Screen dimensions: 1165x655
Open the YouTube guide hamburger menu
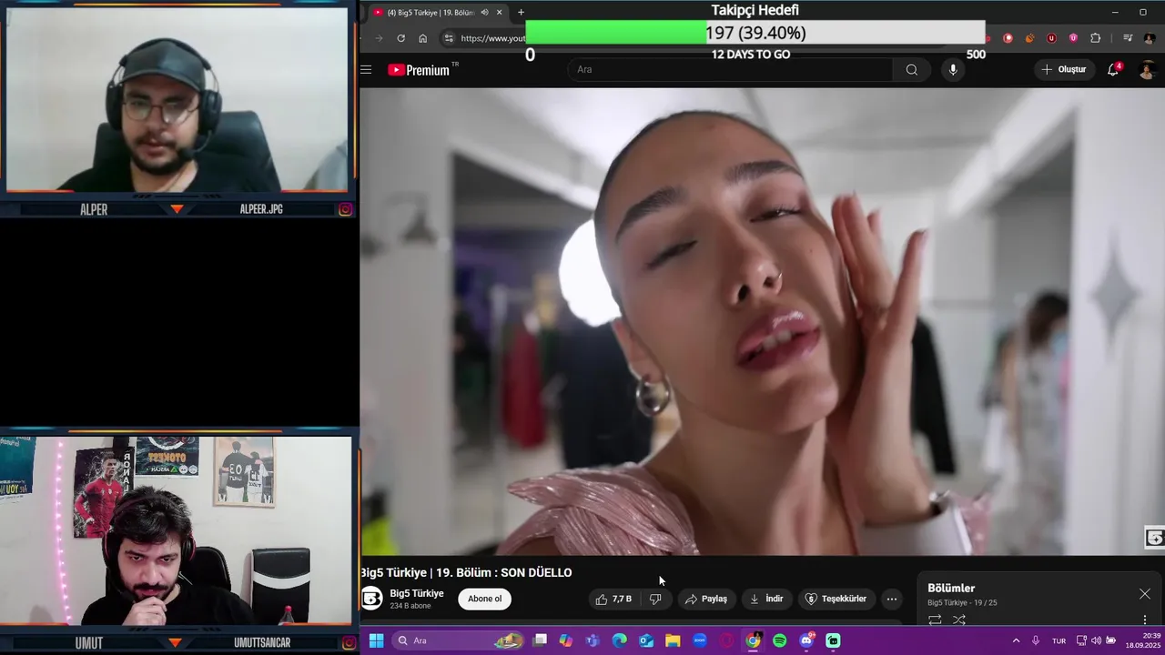[x=366, y=70]
